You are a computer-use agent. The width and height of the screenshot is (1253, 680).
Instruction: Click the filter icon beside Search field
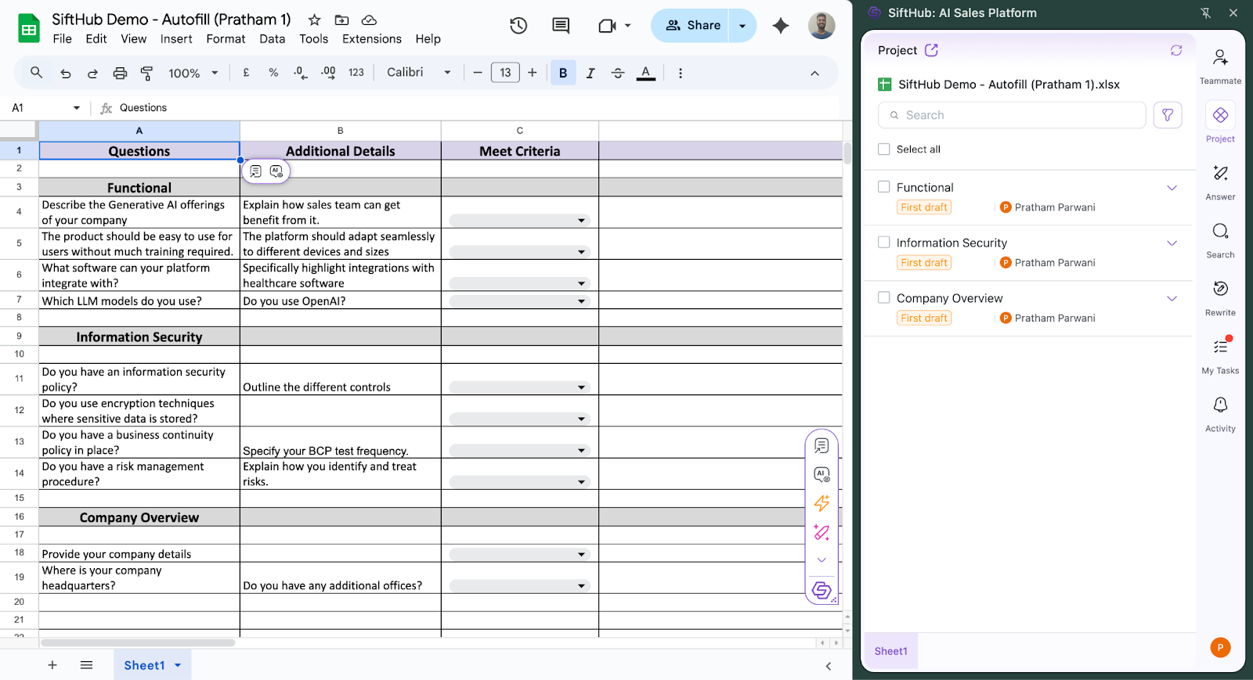click(x=1167, y=115)
